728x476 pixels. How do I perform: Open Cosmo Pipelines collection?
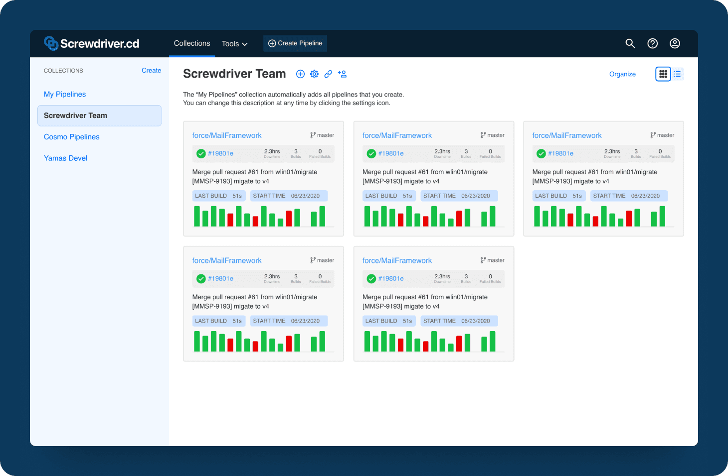72,137
